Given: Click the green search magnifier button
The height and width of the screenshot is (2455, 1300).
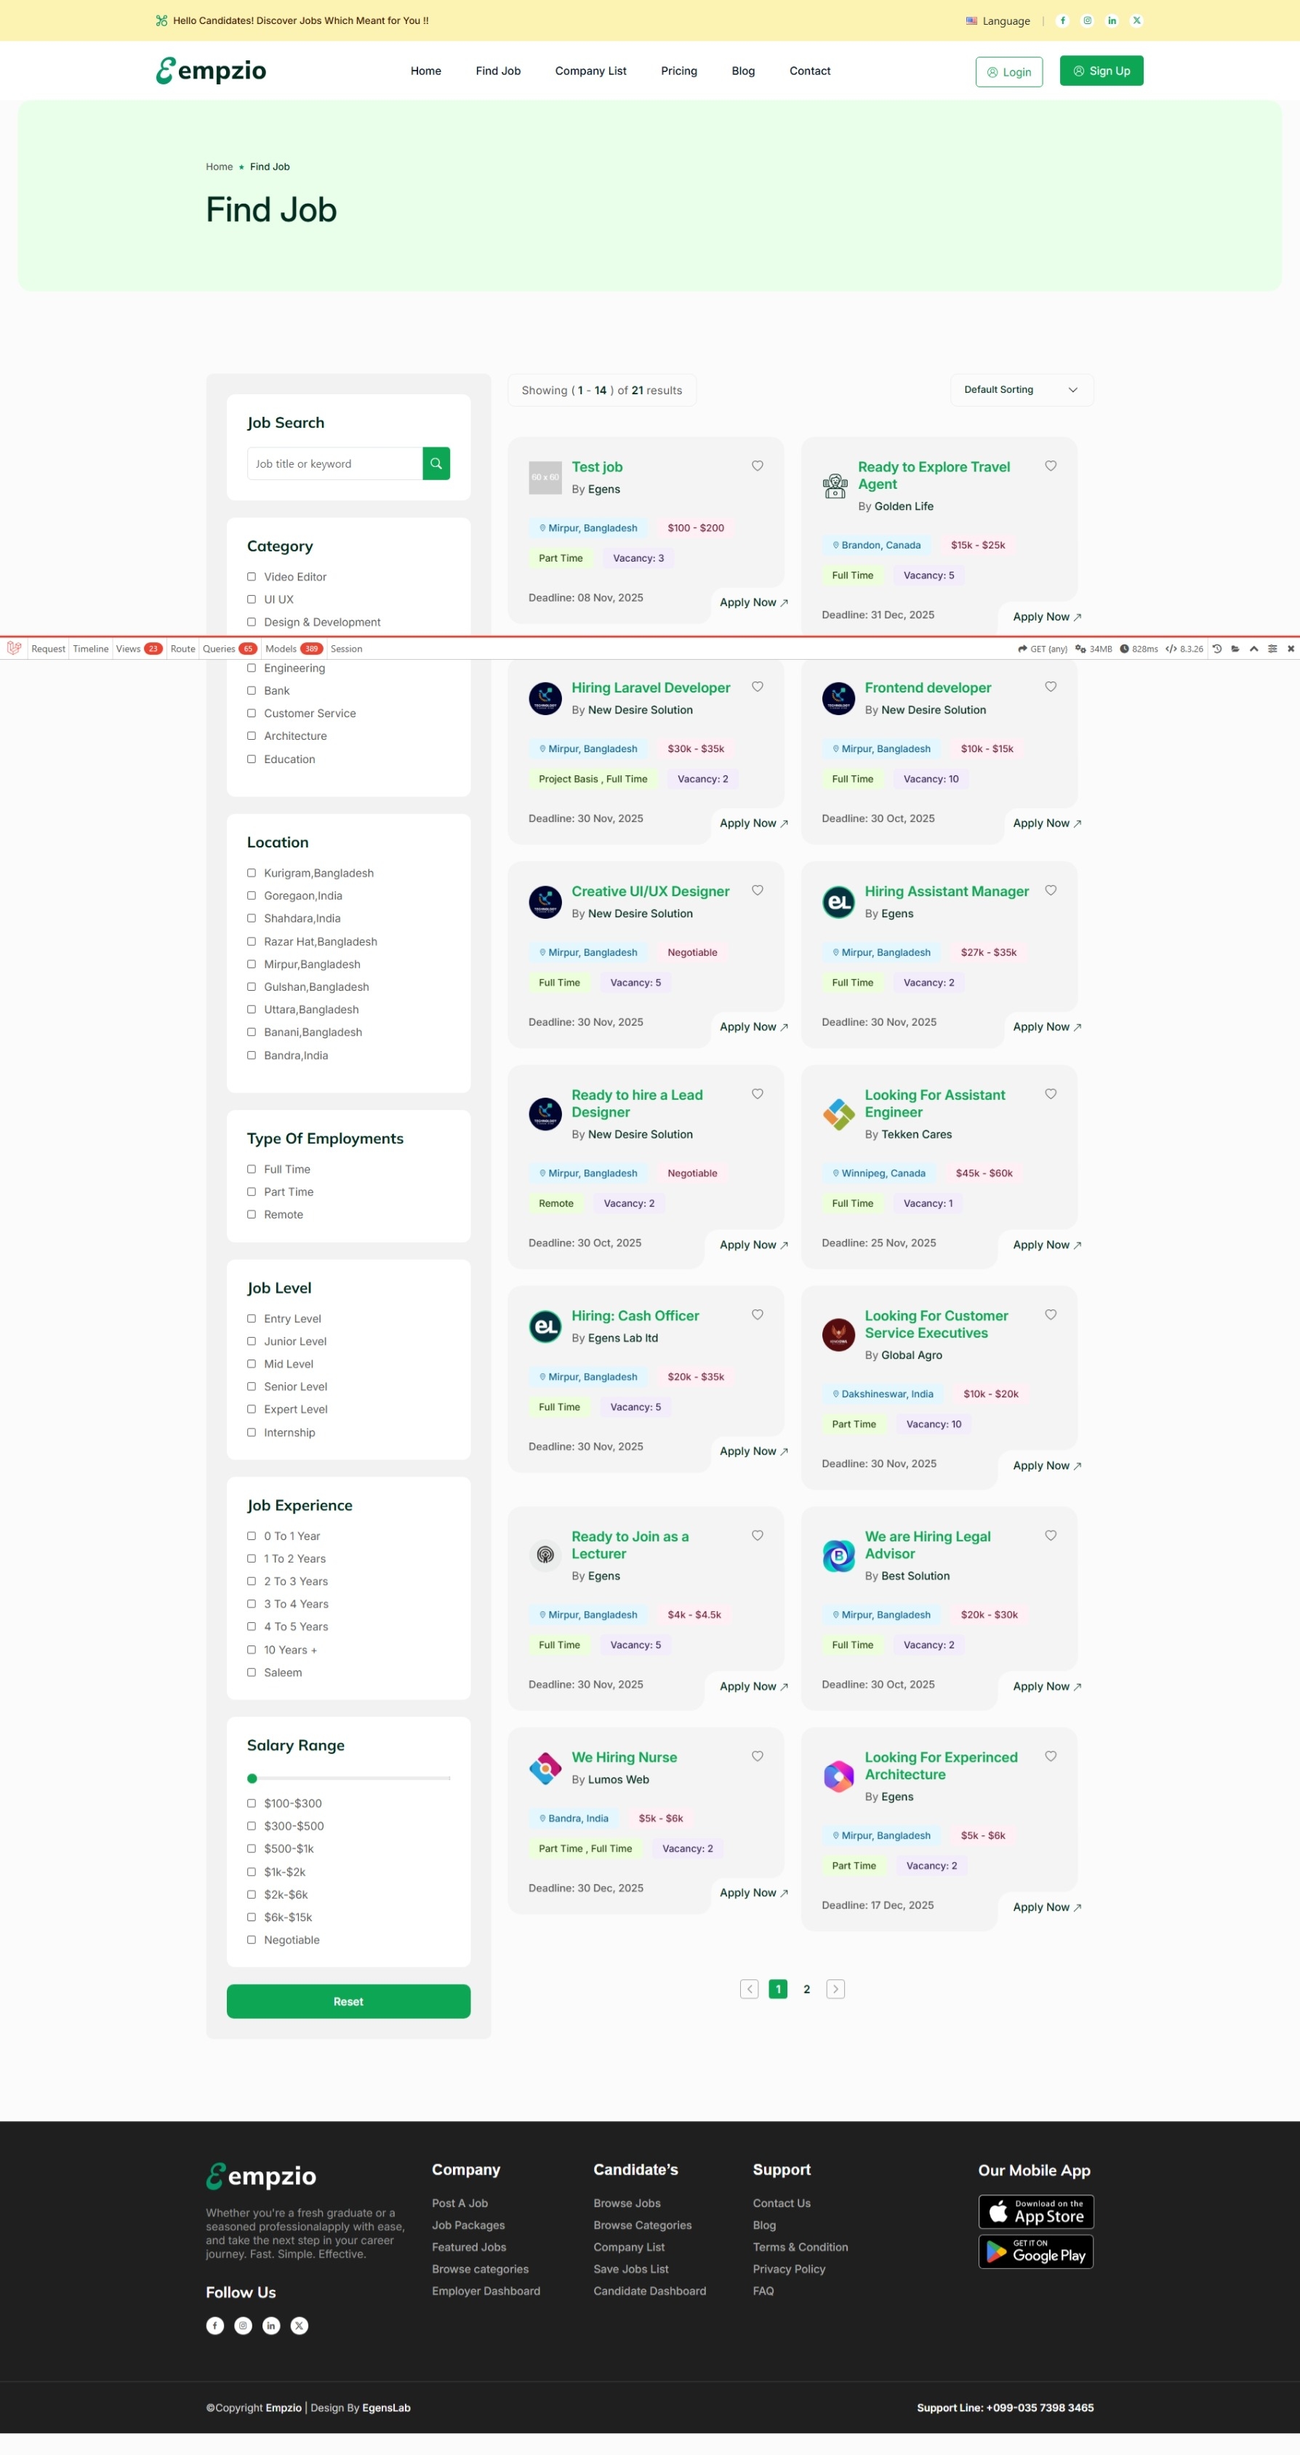Looking at the screenshot, I should 436,463.
